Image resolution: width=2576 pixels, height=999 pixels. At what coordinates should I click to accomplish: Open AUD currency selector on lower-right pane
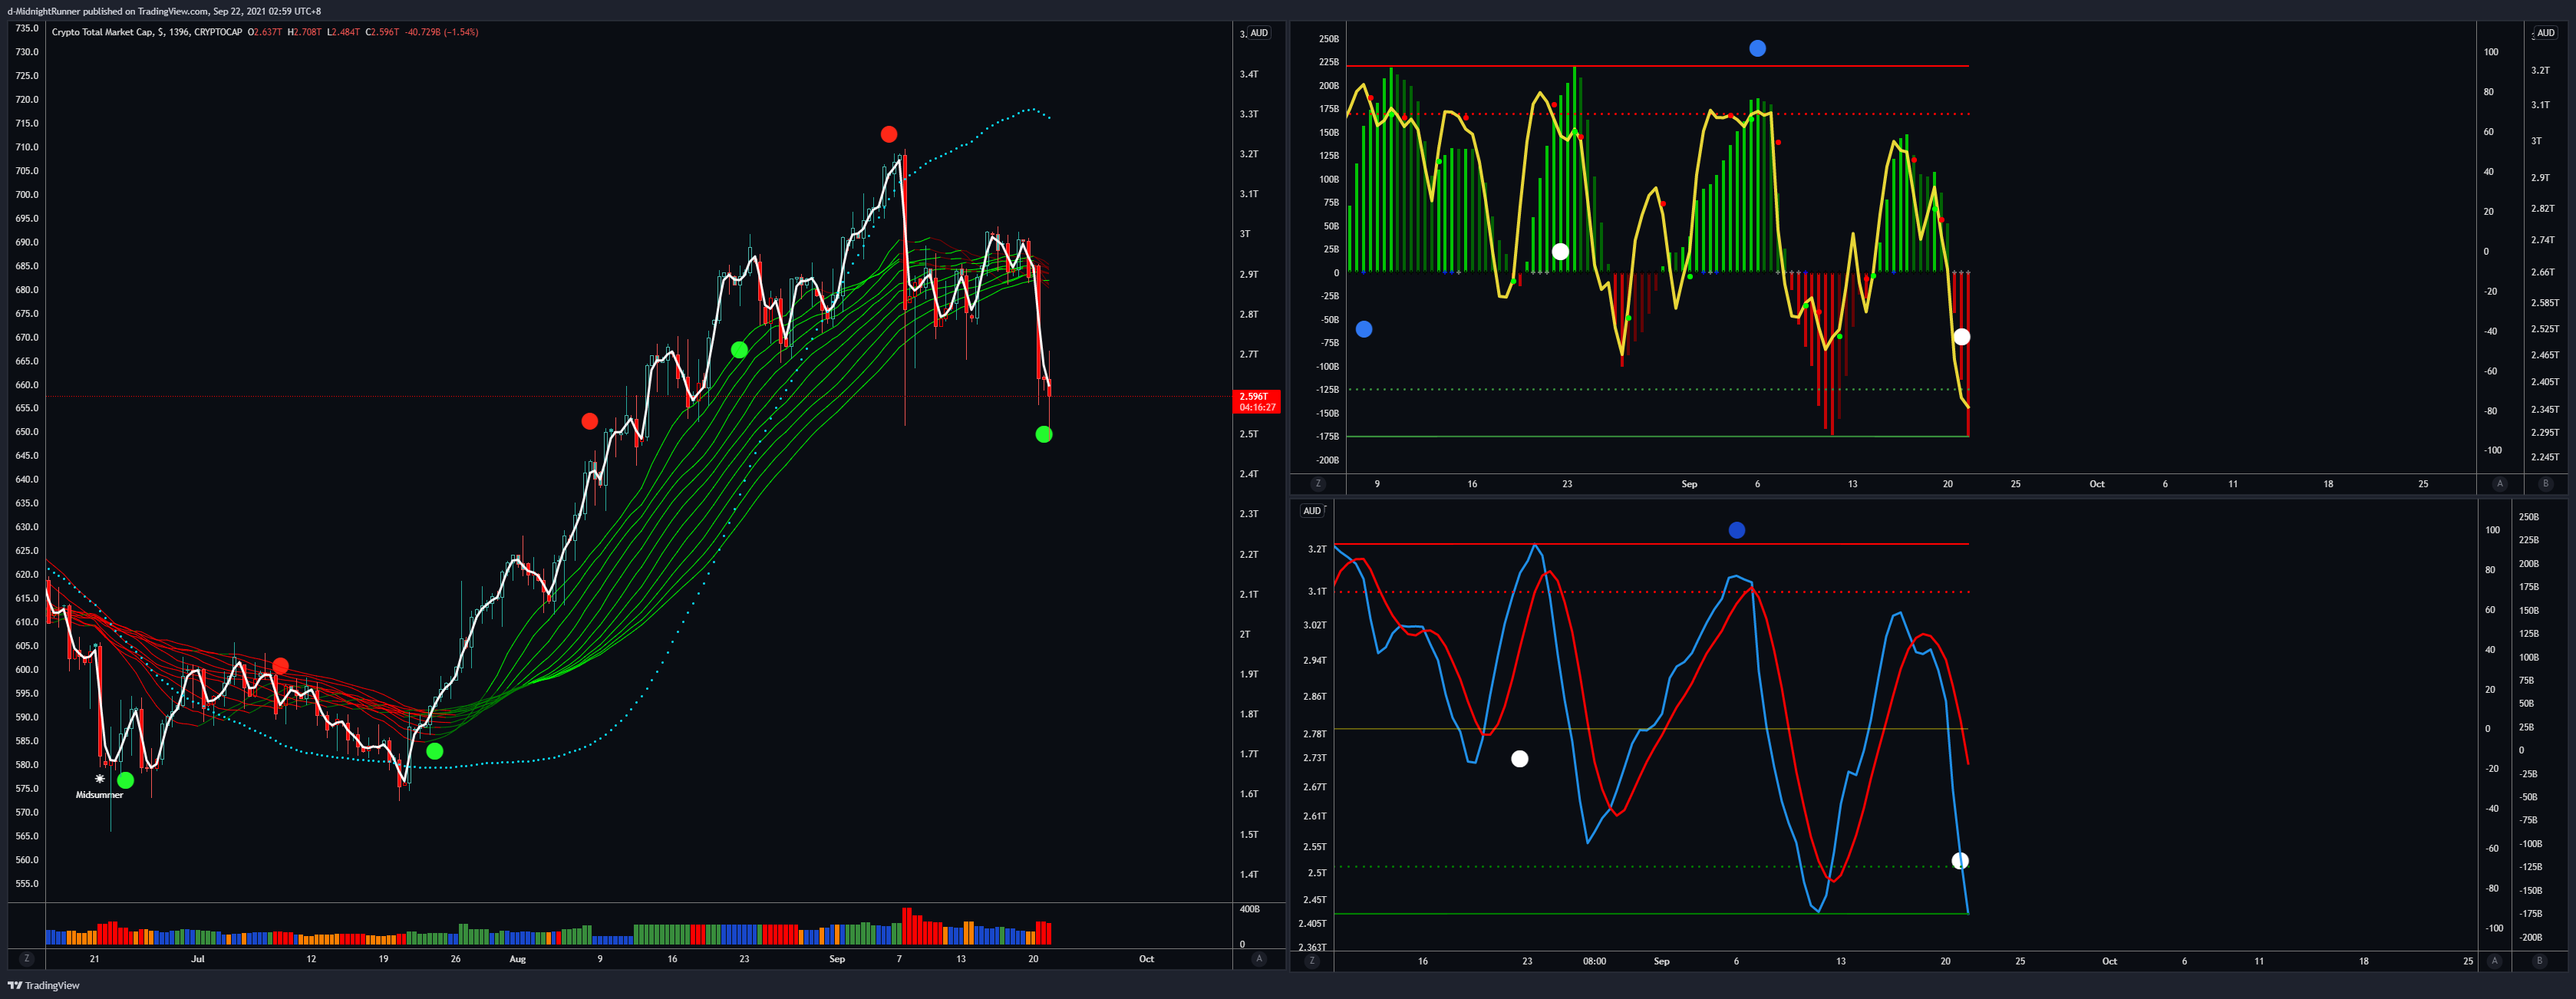click(x=1312, y=510)
